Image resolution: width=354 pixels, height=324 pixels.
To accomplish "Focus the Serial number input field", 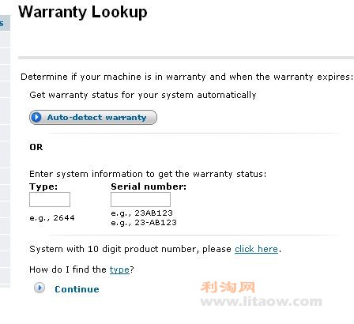I will click(x=141, y=199).
